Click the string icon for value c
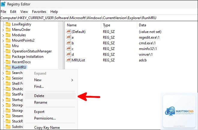Image resolution: width=198 pixels, height=130 pixels. coord(69,49)
